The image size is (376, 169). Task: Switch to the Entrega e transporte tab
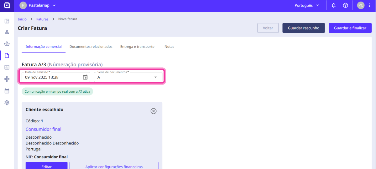coord(137,47)
